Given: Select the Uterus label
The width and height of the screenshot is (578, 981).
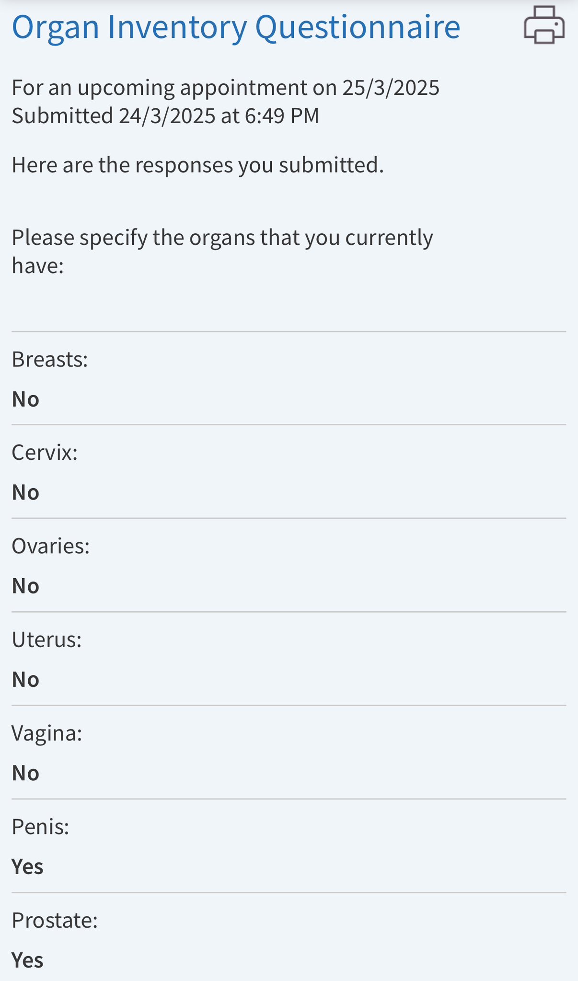Looking at the screenshot, I should (47, 639).
